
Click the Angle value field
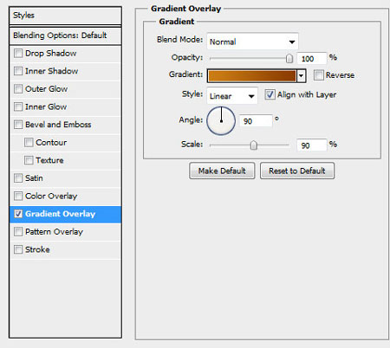(x=256, y=121)
